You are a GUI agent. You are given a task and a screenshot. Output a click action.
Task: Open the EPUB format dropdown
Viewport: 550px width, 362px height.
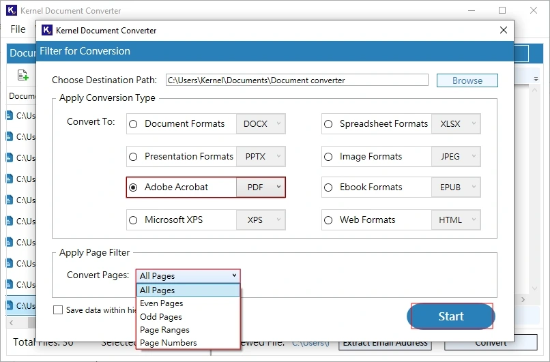456,187
